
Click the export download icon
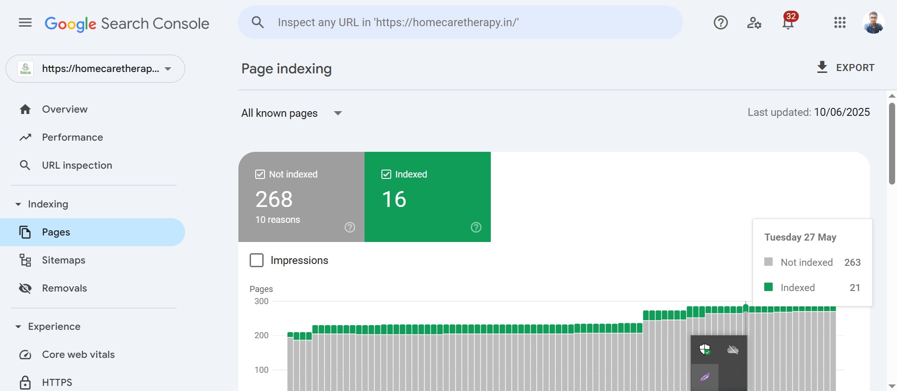[822, 67]
